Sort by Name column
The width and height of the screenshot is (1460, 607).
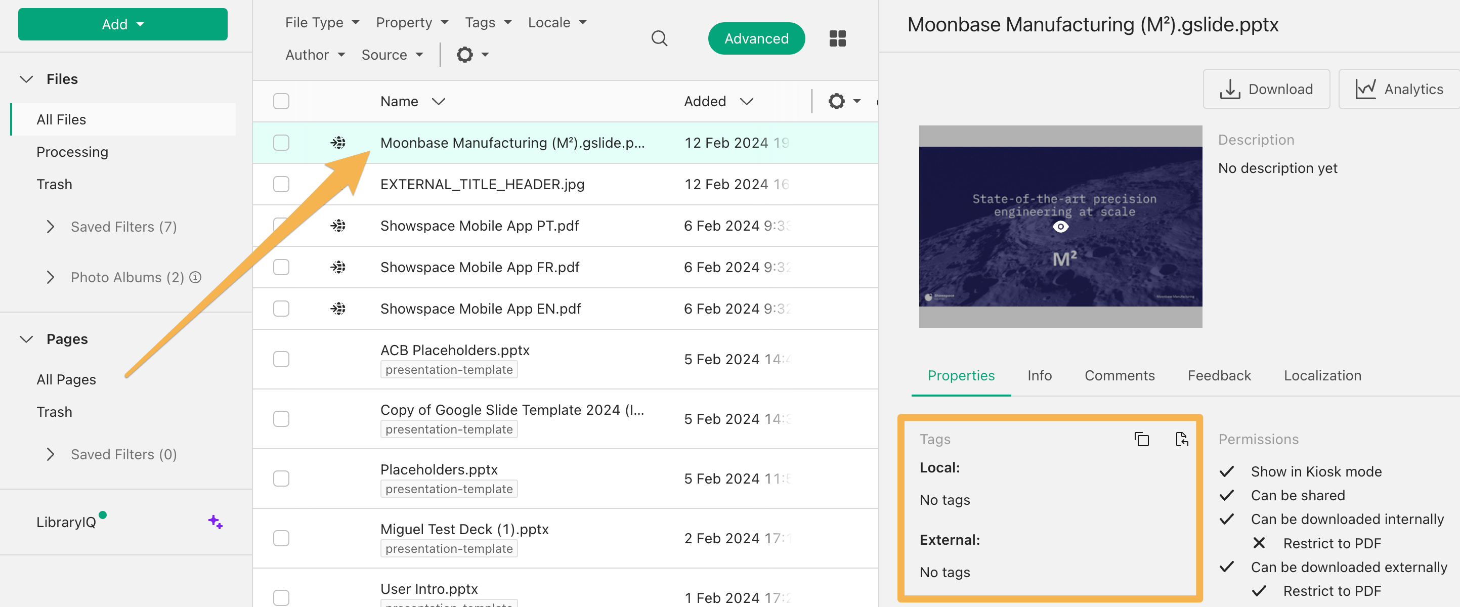coord(413,101)
